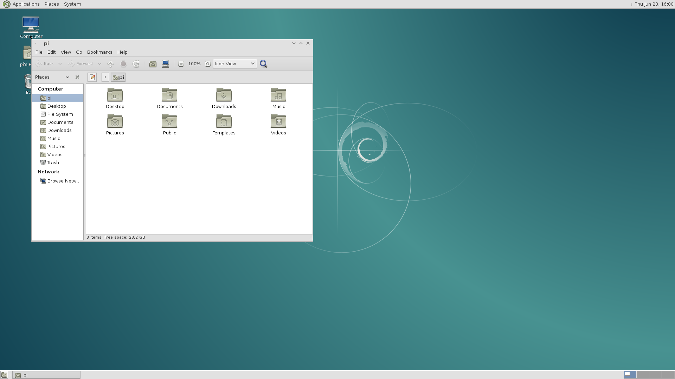Go up to parent folder arrow
Image resolution: width=675 pixels, height=379 pixels.
[x=110, y=64]
